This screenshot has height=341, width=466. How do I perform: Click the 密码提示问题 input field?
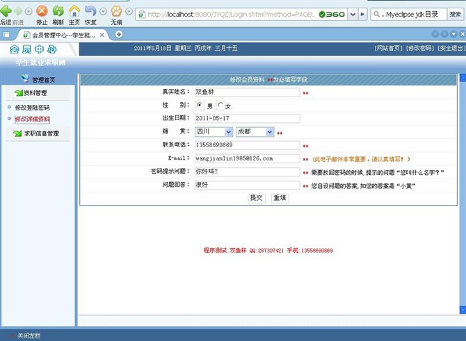[247, 172]
